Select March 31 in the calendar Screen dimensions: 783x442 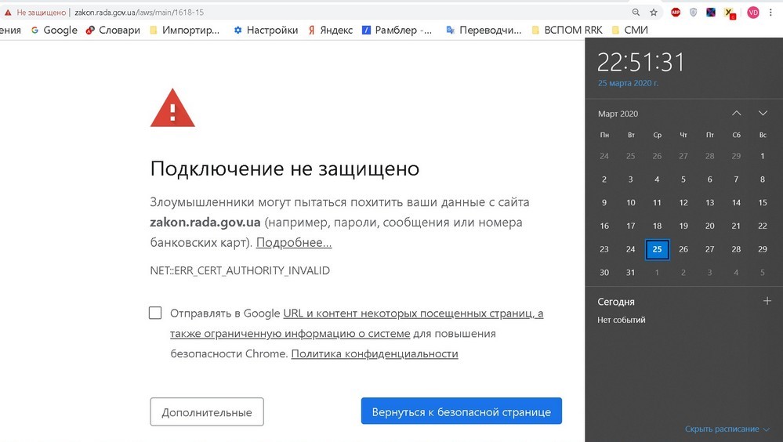pos(631,273)
